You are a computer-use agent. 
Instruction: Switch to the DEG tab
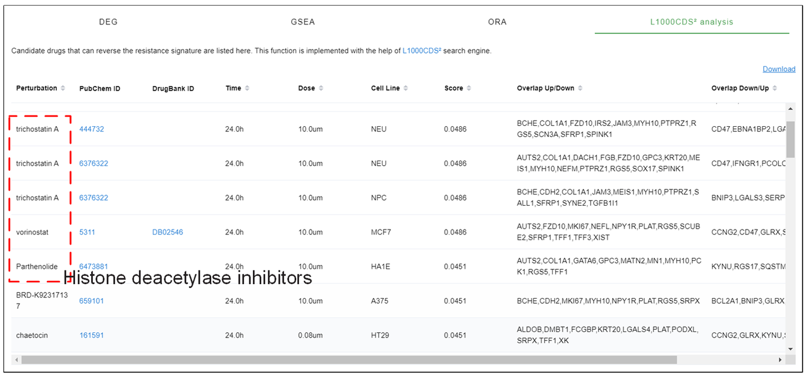pyautogui.click(x=108, y=22)
